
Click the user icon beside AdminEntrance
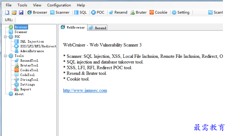[x=17, y=51]
